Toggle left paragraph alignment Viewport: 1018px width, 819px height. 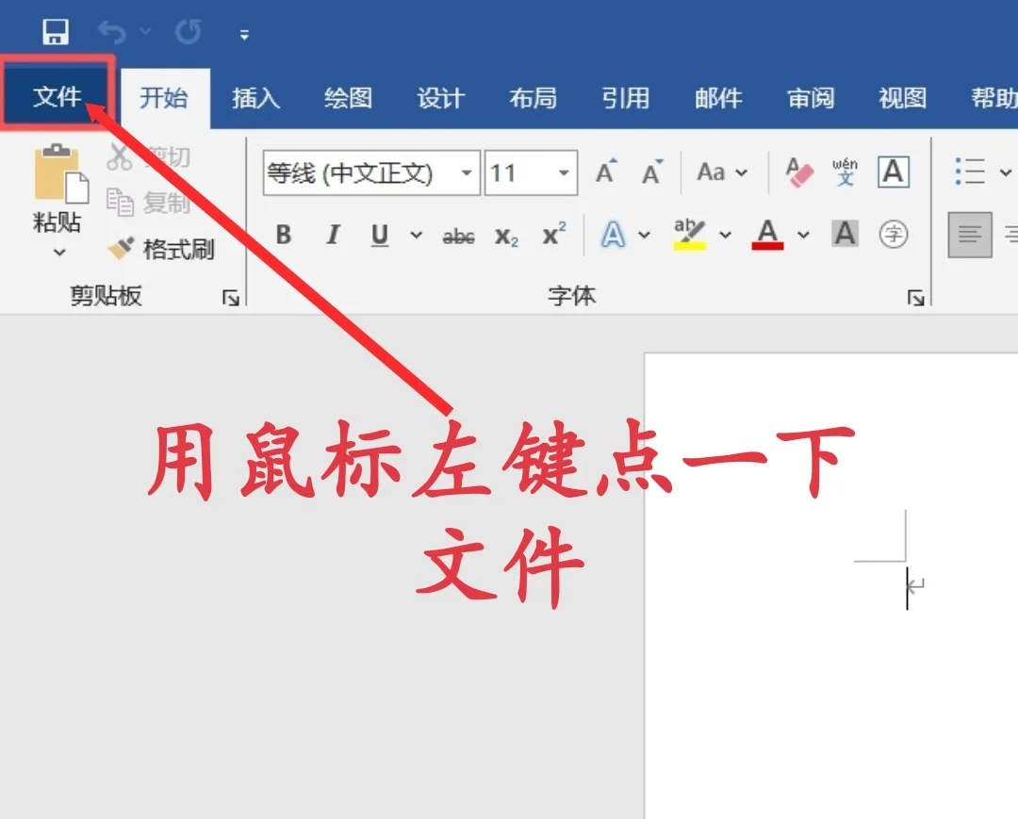968,236
